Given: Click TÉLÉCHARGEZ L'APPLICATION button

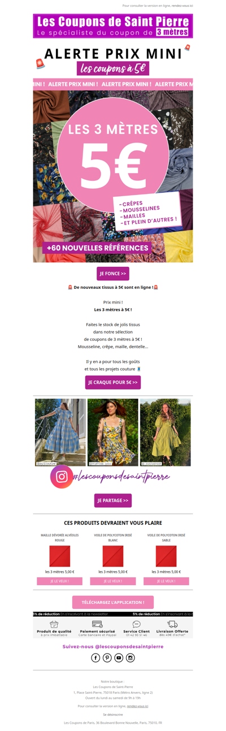Looking at the screenshot, I should point(113,602).
